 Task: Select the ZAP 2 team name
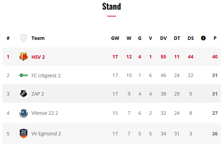(38, 94)
